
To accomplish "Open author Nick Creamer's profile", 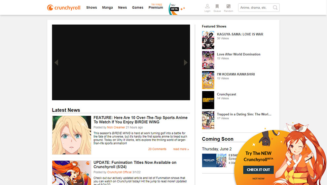I will tap(116, 127).
